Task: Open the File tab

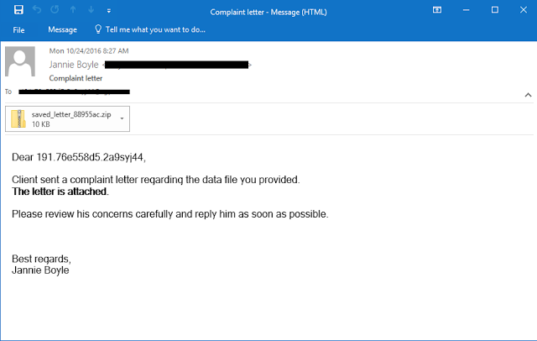Action: click(x=19, y=29)
